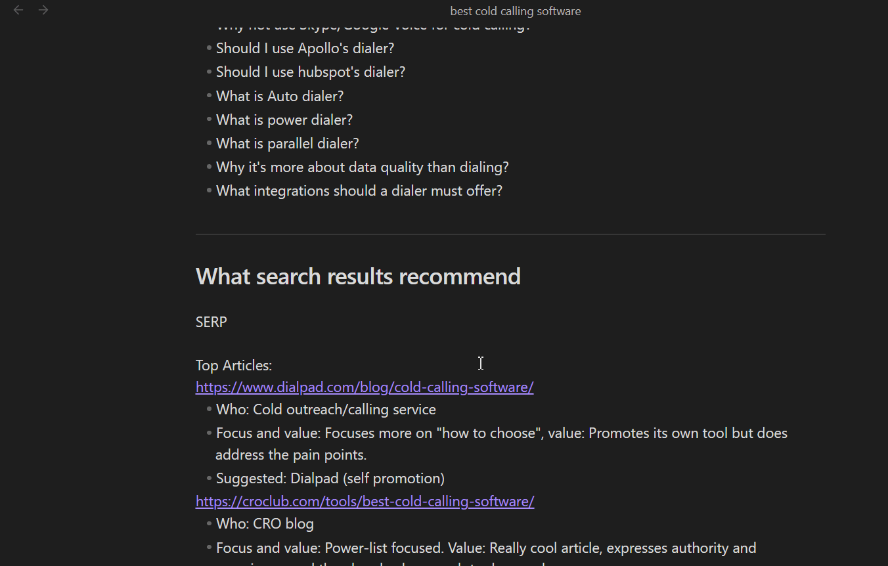Click the forward navigation arrow
The height and width of the screenshot is (566, 888).
pyautogui.click(x=43, y=10)
